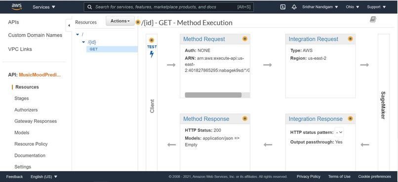Click orange info dot above TEST
Image resolution: width=398 pixels, height=182 pixels.
tap(152, 40)
